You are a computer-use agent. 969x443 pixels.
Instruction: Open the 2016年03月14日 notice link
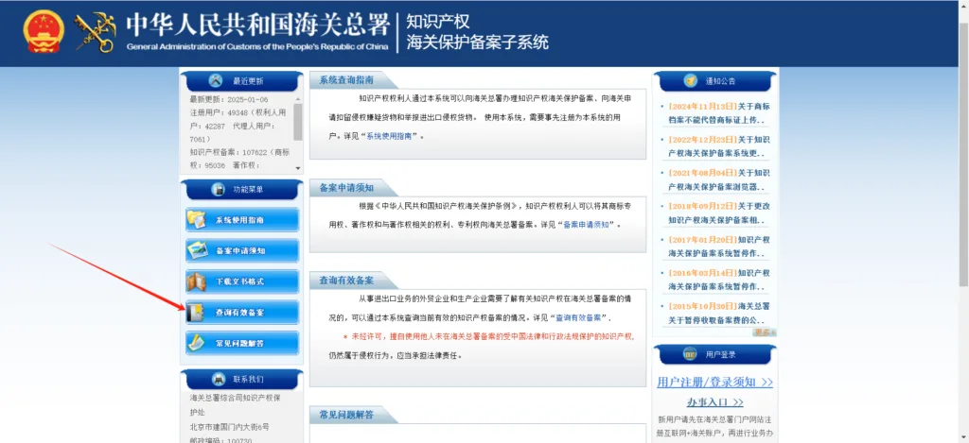click(x=718, y=280)
